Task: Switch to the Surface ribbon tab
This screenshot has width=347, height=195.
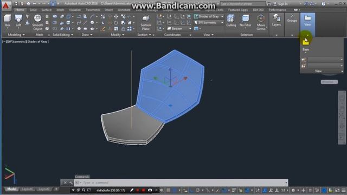Action: point(47,10)
